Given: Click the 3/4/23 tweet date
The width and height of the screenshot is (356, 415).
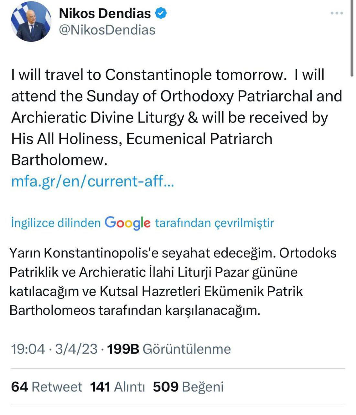Looking at the screenshot, I should [76, 349].
